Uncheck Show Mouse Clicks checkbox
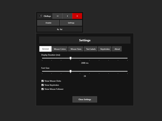Screen dimensions: 162x121 coord(43,81)
